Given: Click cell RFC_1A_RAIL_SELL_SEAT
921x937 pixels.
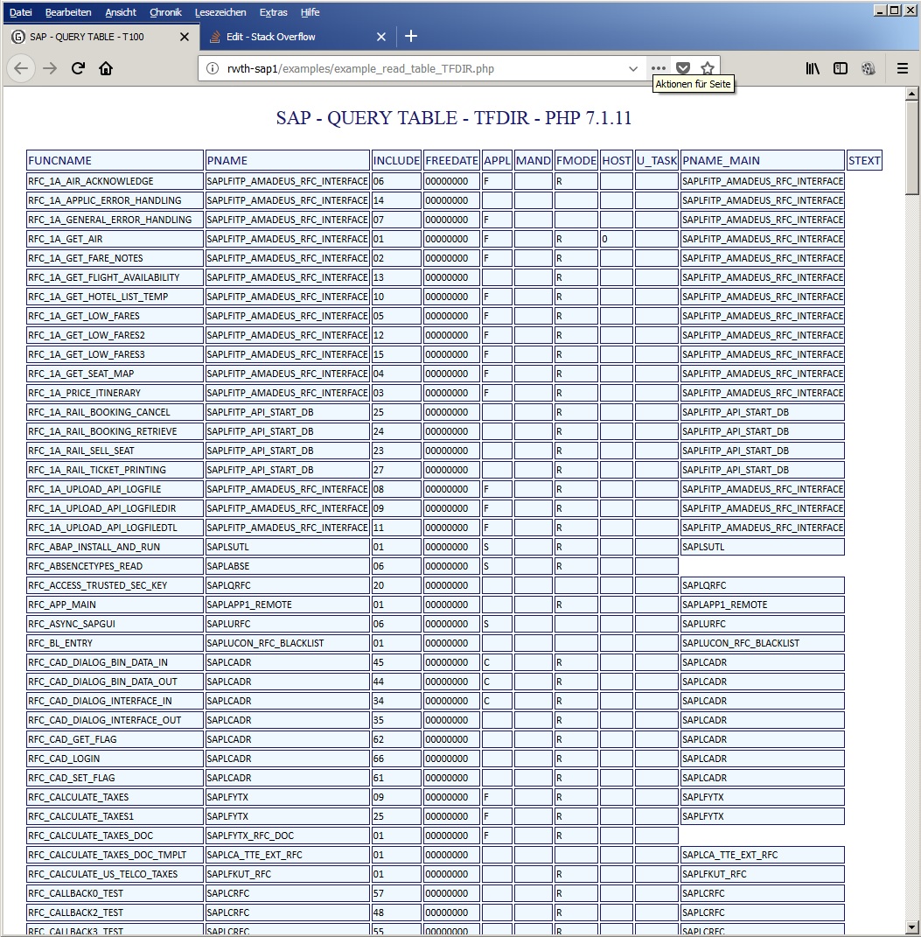Looking at the screenshot, I should pos(115,451).
